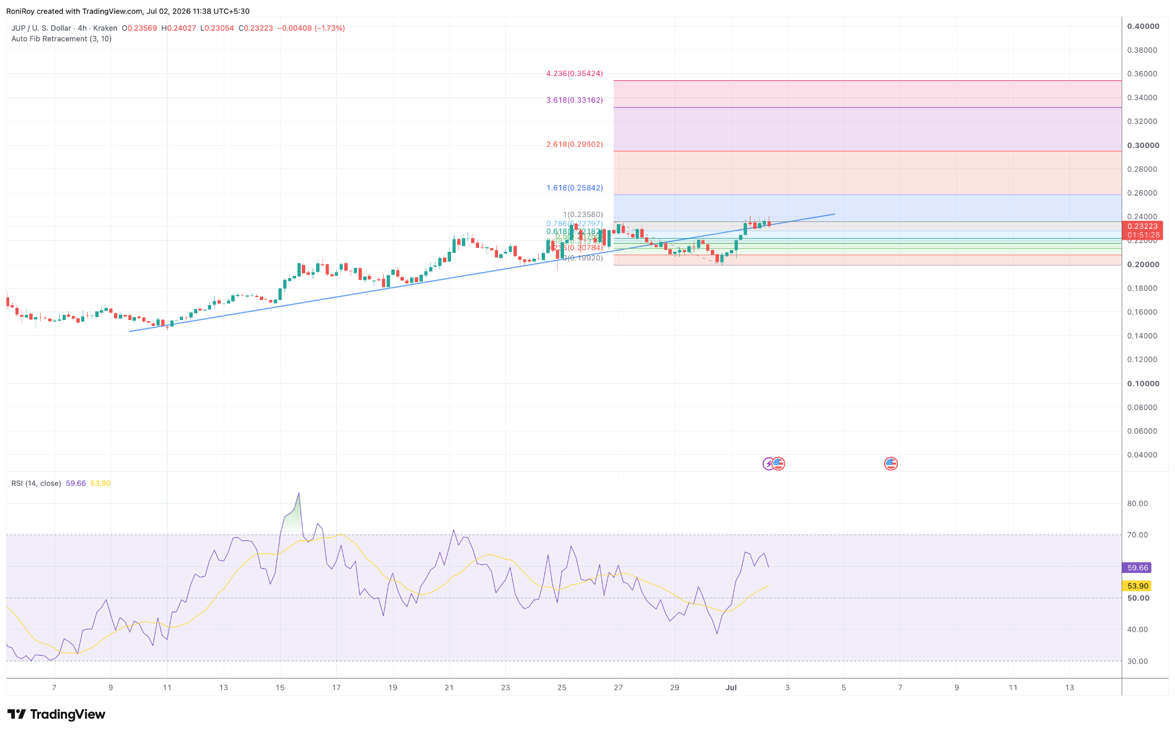
Task: Click the 30.00 RSI axis label
Action: tap(1138, 661)
